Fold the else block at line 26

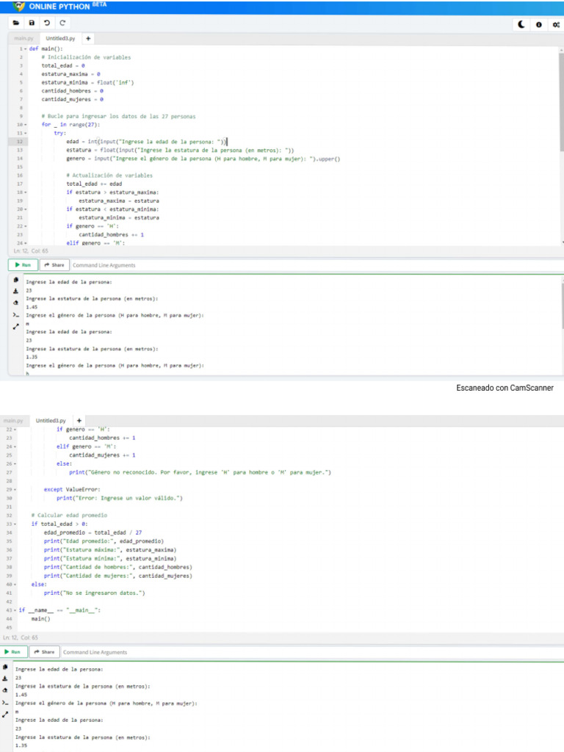[x=15, y=464]
